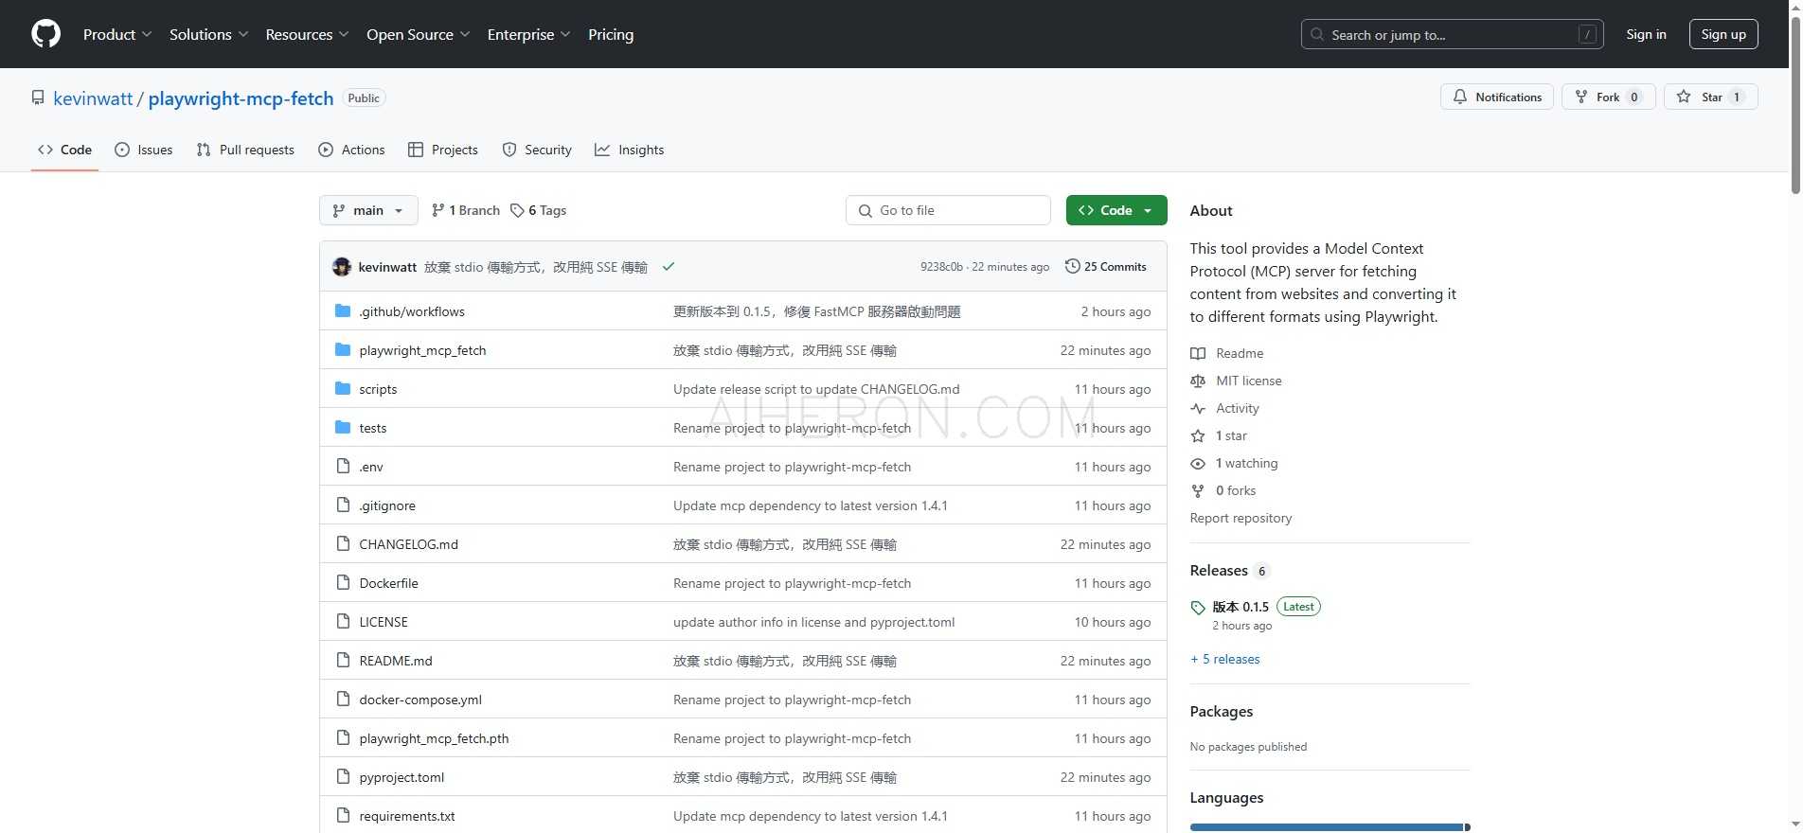
Task: Click the MIT license scale icon
Action: (1198, 381)
